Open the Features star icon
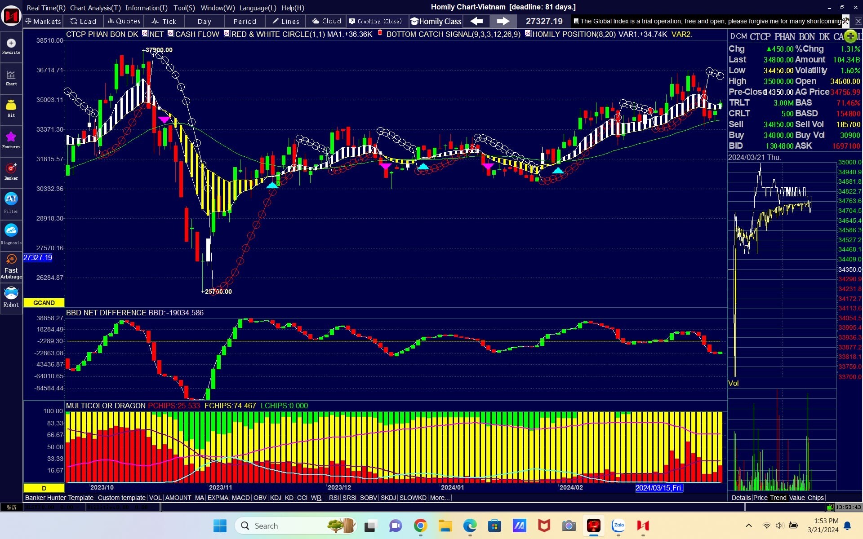 (11, 140)
